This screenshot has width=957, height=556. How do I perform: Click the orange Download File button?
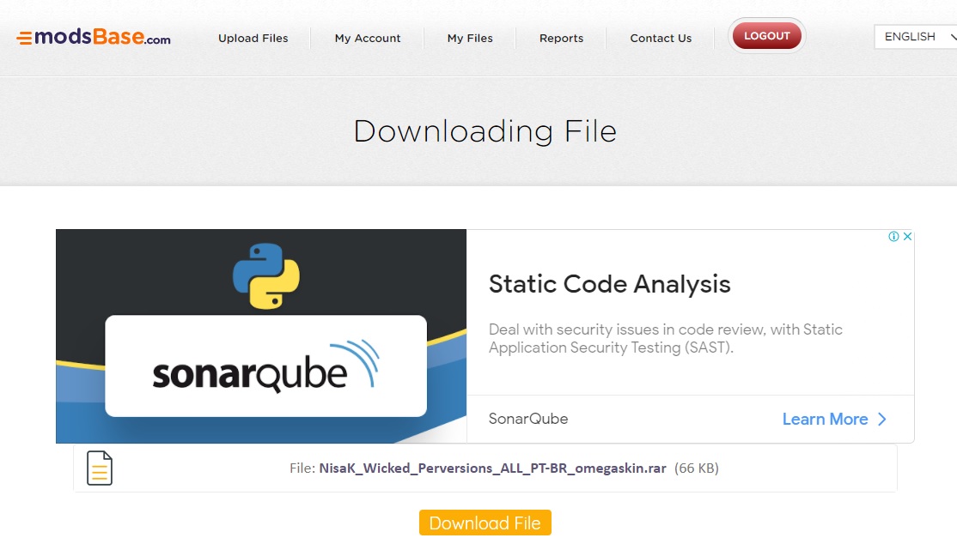click(x=485, y=523)
